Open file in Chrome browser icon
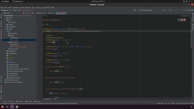Screen dimensions: 194x109 pos(182,20)
